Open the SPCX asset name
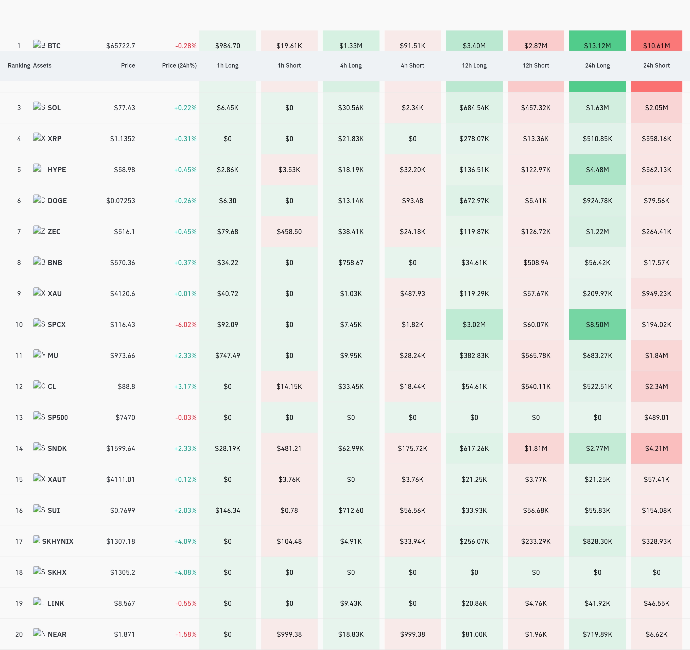 (x=57, y=324)
